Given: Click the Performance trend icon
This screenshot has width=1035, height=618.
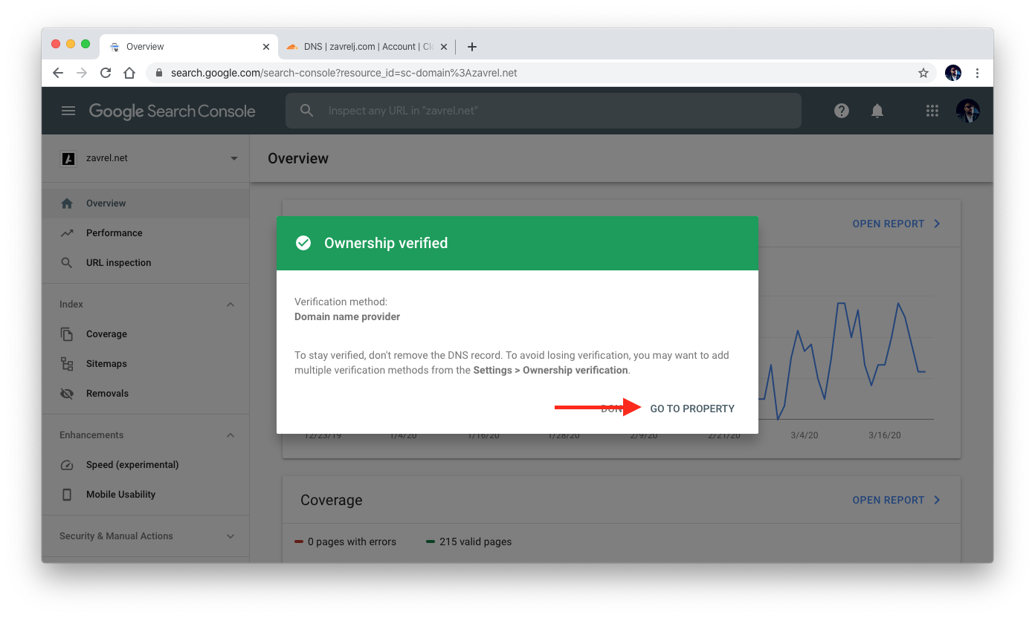Looking at the screenshot, I should (x=67, y=232).
